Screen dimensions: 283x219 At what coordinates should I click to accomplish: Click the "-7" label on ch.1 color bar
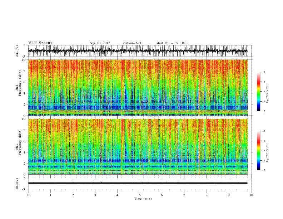pyautogui.click(x=264, y=111)
